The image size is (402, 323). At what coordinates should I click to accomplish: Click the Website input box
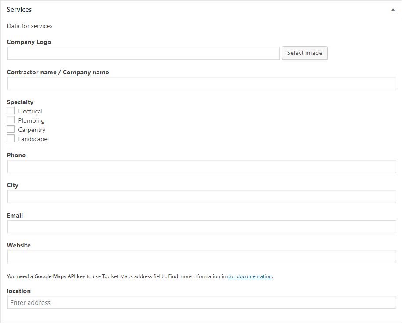point(201,257)
